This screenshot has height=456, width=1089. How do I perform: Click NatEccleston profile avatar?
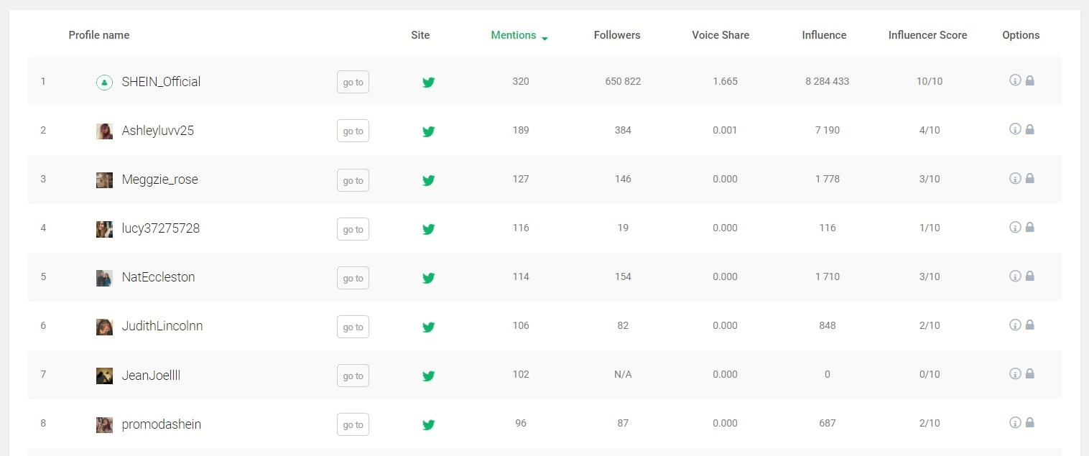tap(104, 278)
